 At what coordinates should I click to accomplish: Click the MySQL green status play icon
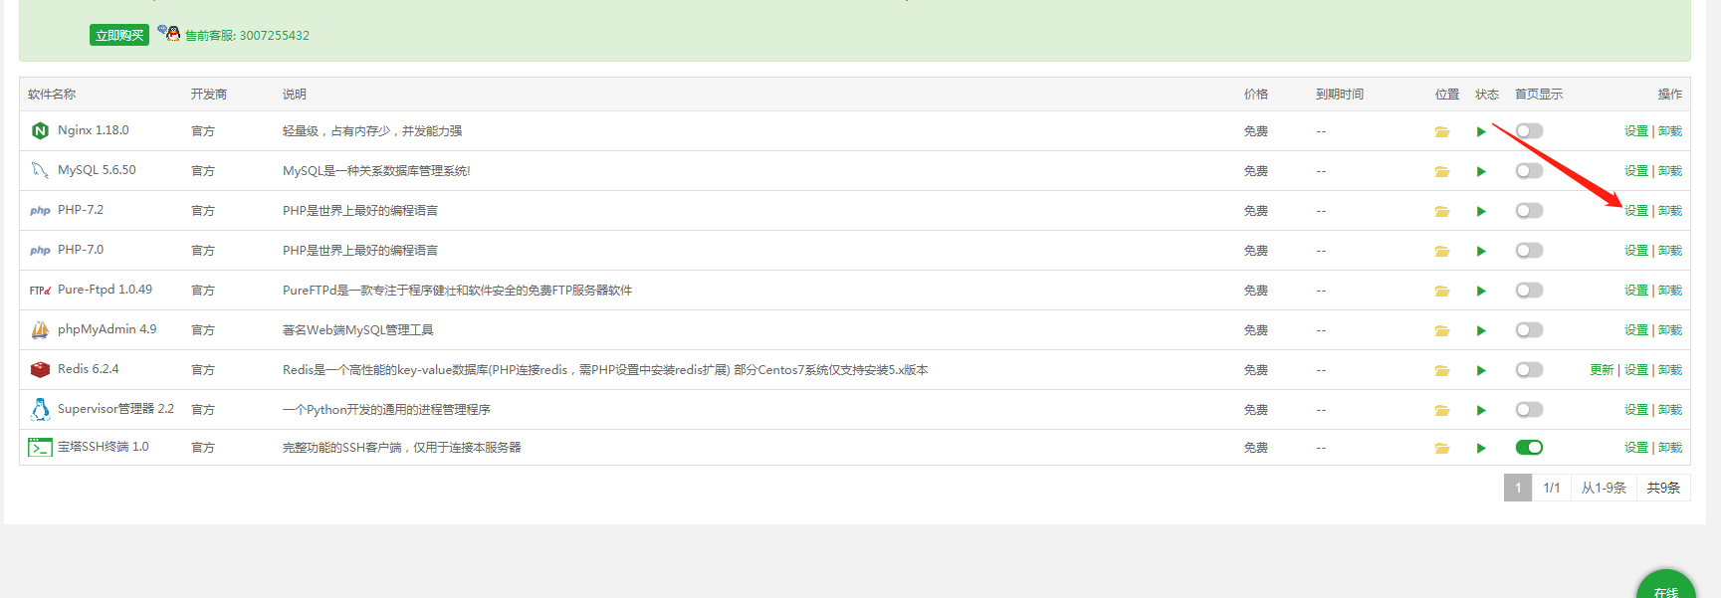pos(1481,171)
